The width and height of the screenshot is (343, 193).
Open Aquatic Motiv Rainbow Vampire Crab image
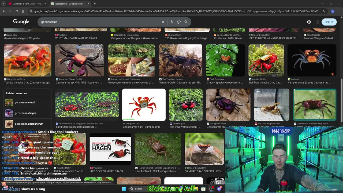pos(266,60)
